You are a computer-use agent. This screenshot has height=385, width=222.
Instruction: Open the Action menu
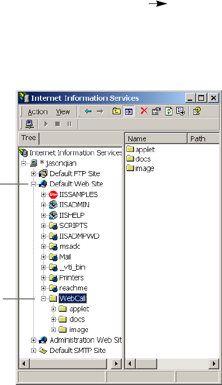click(38, 112)
